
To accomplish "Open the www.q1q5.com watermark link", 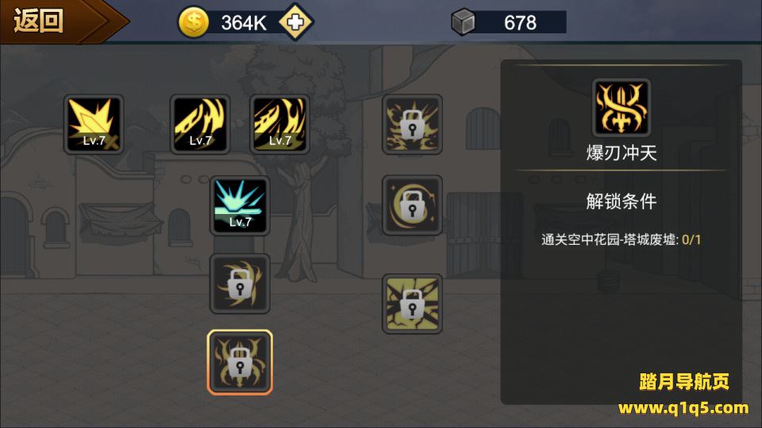I will point(683,407).
